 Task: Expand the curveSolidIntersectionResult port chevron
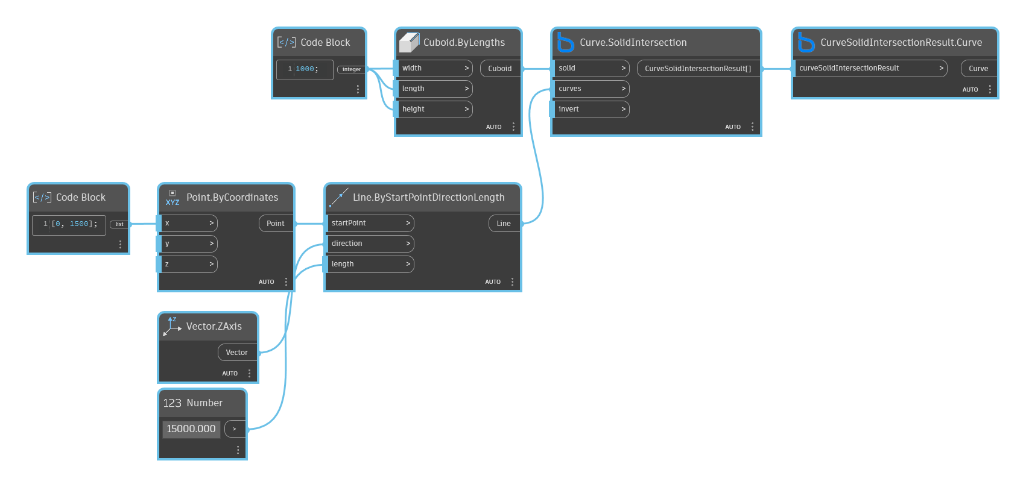click(x=941, y=68)
